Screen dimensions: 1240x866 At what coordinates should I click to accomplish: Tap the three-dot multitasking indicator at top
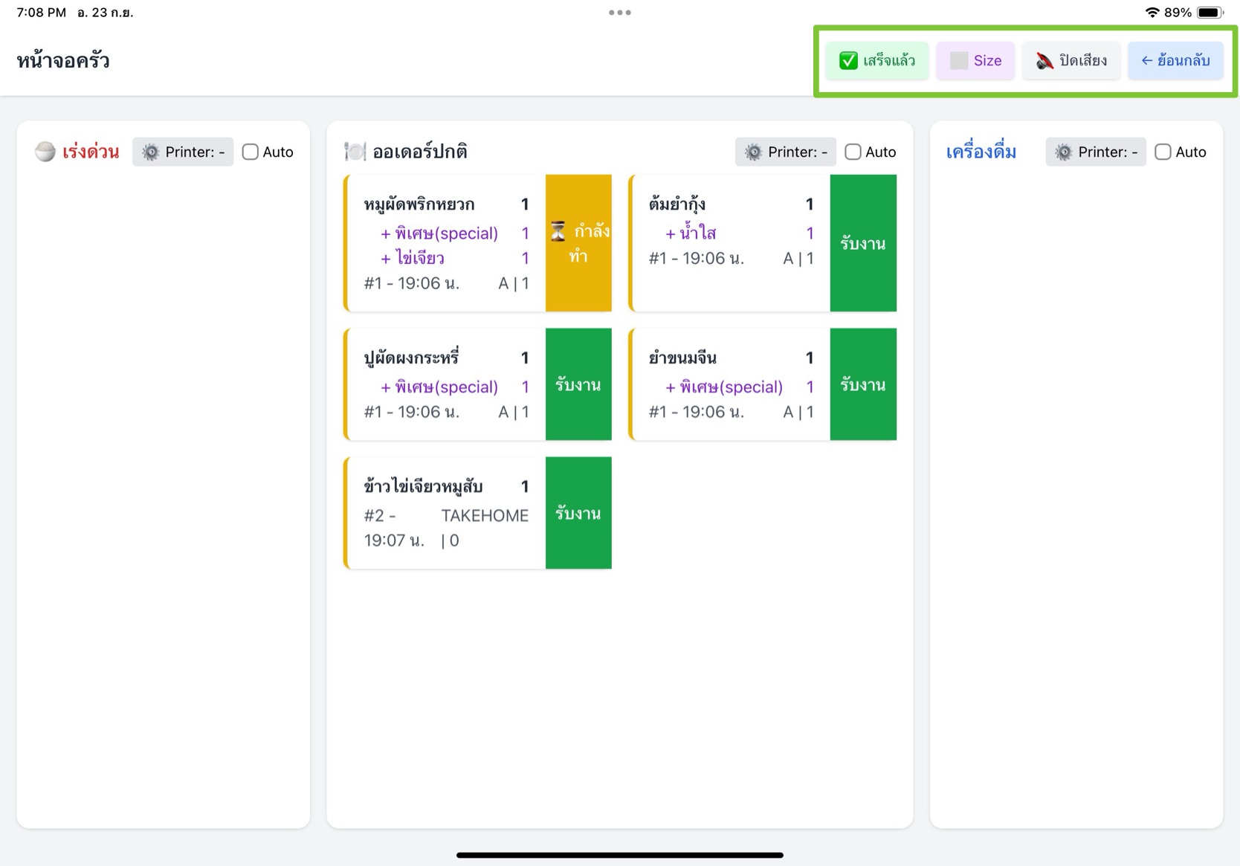coord(619,13)
